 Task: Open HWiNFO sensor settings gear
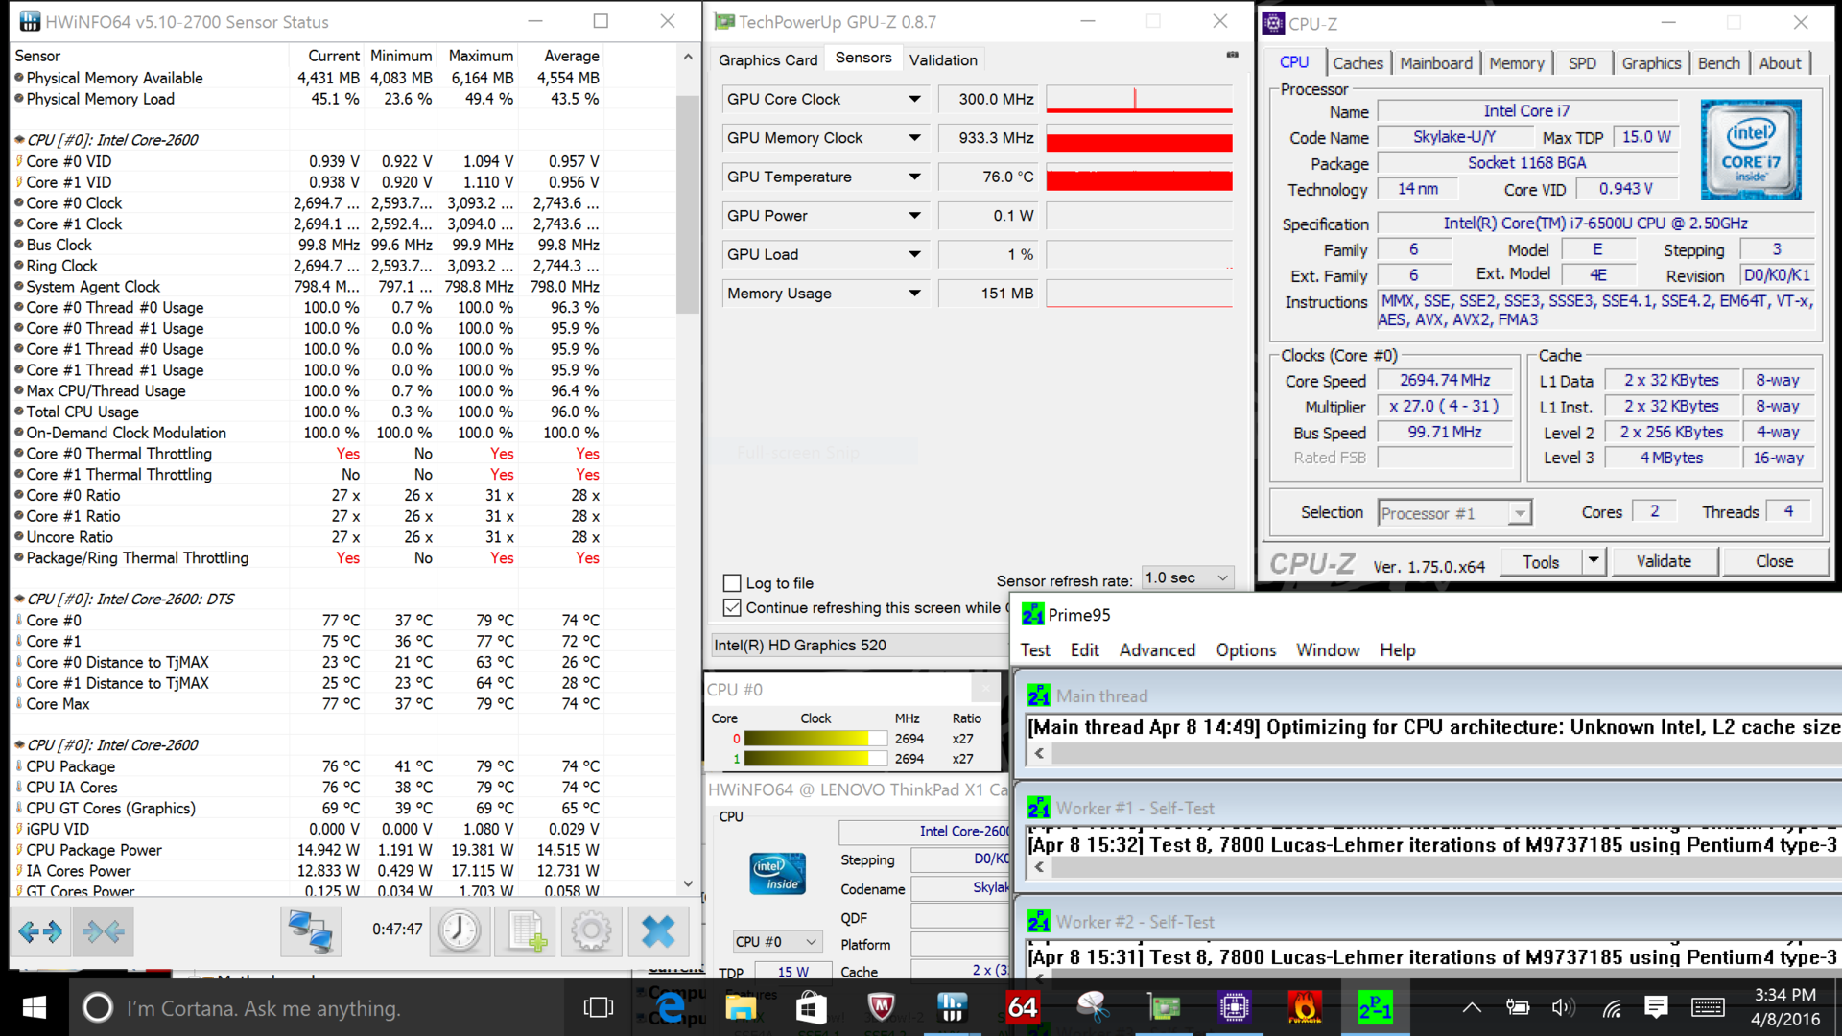591,930
